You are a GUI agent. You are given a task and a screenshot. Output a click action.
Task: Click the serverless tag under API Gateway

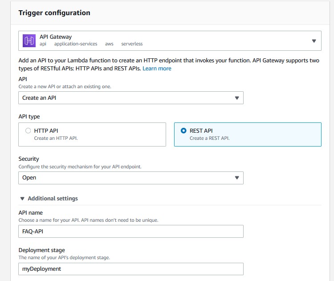pyautogui.click(x=132, y=44)
